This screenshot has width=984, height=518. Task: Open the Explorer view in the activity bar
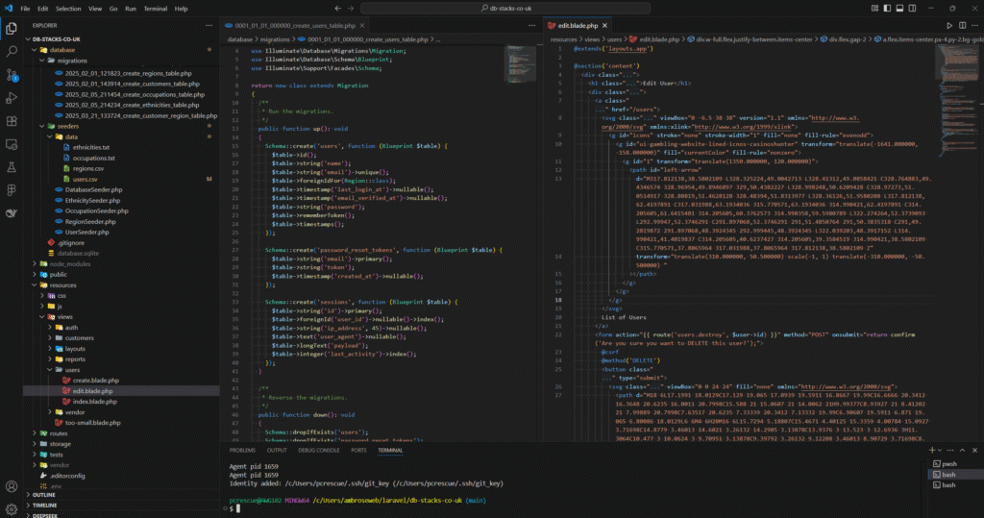(x=12, y=29)
